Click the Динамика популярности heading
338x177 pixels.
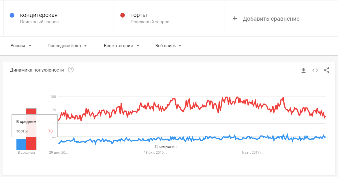pyautogui.click(x=37, y=70)
